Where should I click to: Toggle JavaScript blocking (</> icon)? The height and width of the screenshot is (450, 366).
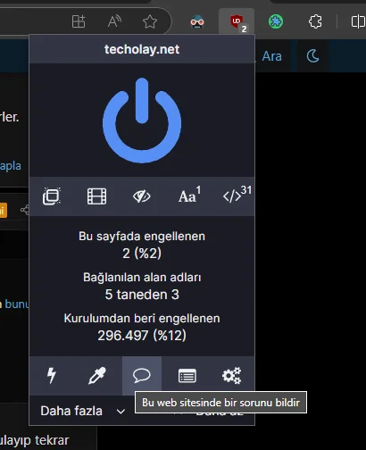(x=237, y=195)
